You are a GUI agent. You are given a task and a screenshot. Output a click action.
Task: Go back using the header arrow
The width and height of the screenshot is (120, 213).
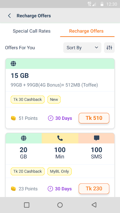coord(9,16)
